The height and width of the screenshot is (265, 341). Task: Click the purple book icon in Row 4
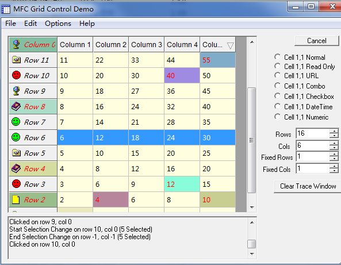click(x=16, y=168)
